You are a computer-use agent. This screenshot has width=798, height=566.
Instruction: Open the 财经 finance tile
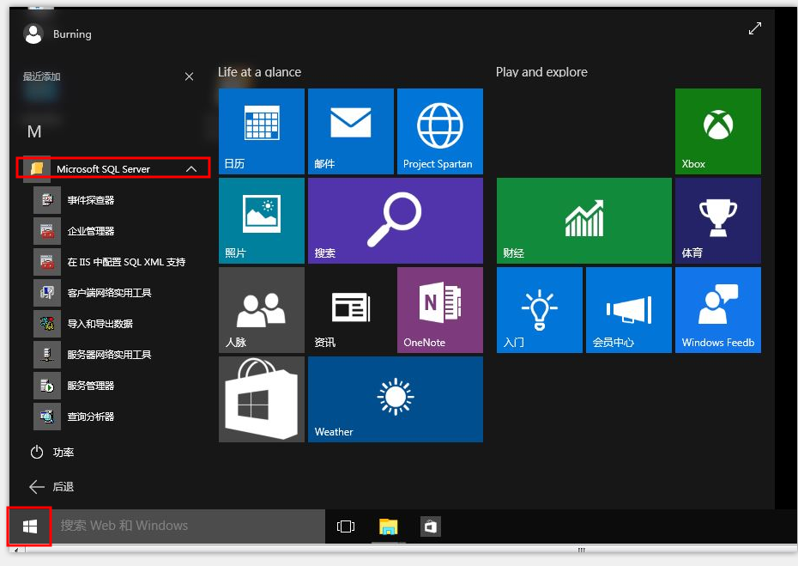tap(584, 221)
